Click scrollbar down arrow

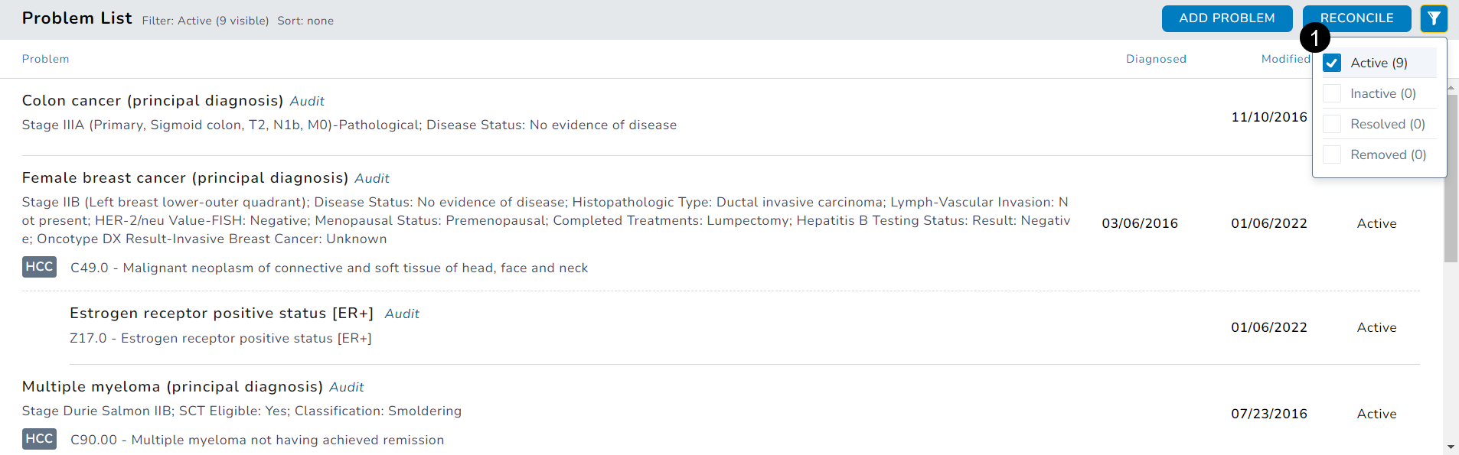pos(1451,447)
